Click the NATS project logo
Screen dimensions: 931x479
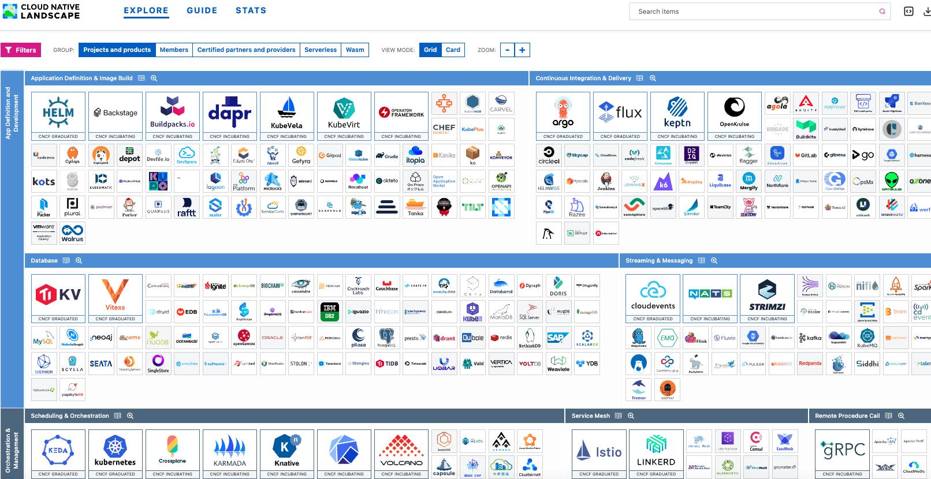click(x=710, y=294)
